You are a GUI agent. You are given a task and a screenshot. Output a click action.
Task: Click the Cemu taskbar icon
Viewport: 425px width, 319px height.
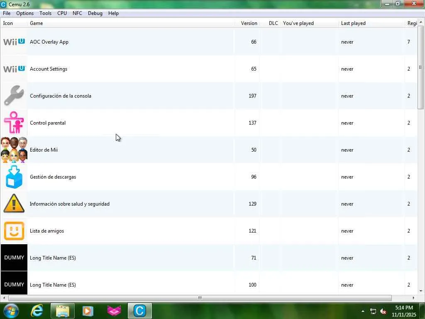(140, 311)
